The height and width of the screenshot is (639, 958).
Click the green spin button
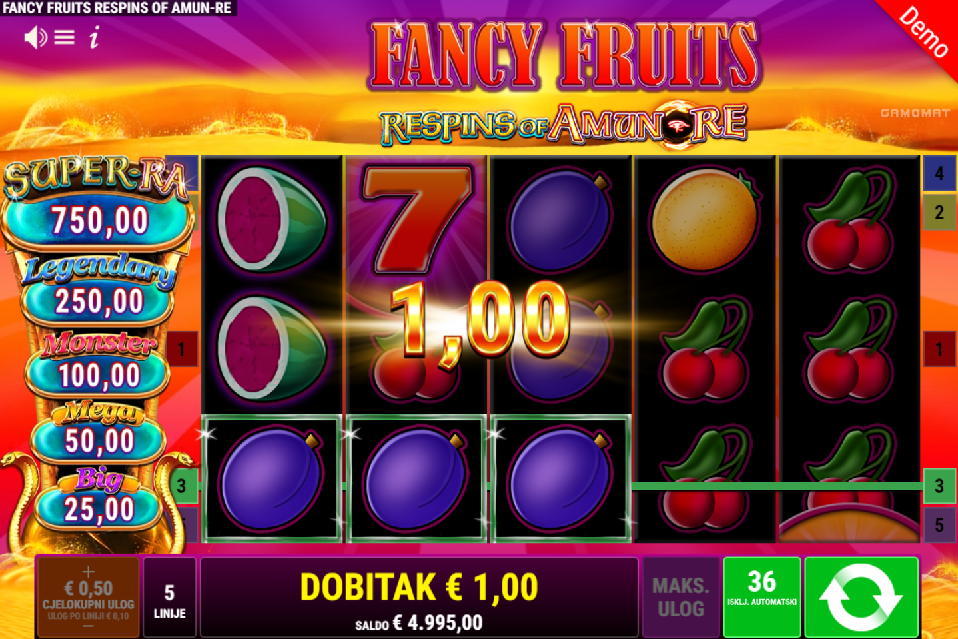point(861,598)
